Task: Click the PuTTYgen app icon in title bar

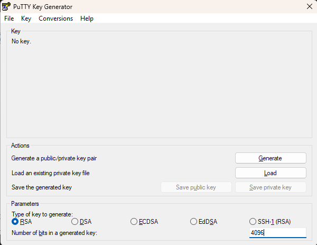Action: (x=6, y=6)
